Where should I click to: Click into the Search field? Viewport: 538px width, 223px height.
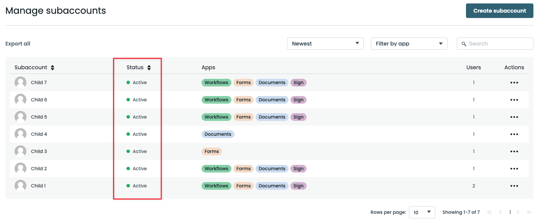[498, 44]
